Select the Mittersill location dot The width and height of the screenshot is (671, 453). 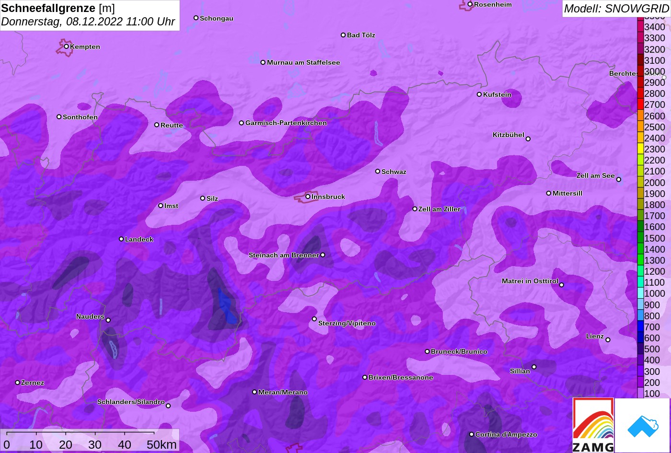click(x=549, y=193)
